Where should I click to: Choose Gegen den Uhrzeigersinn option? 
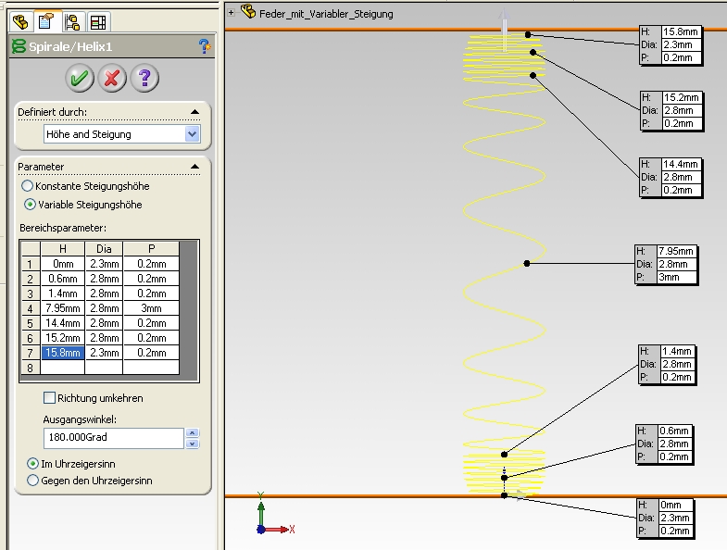33,481
